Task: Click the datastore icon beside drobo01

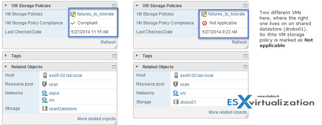Action: click(176, 102)
